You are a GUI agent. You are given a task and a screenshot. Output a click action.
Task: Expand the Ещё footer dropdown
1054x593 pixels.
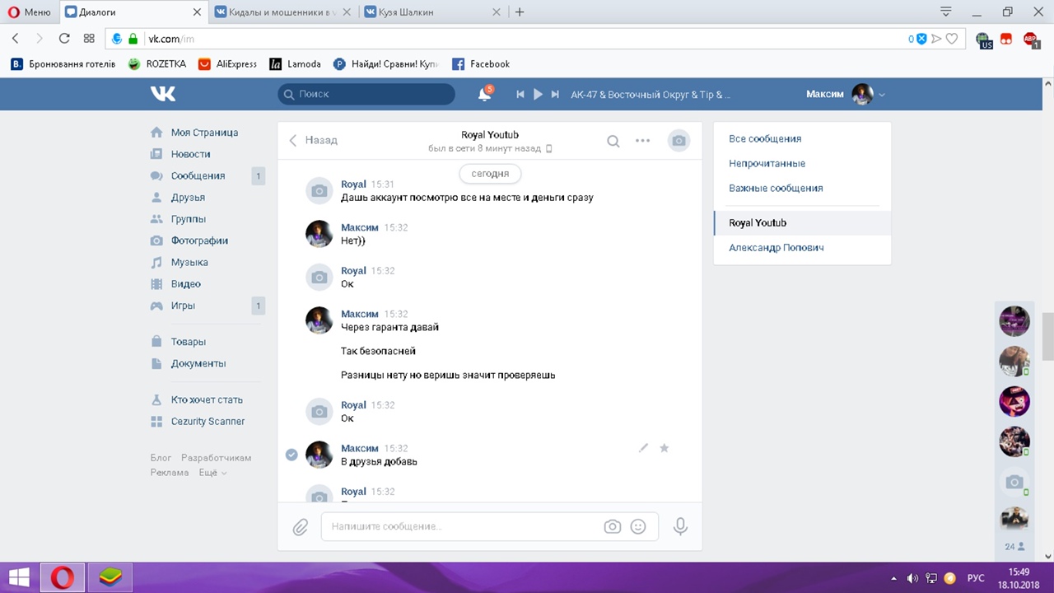tap(212, 473)
